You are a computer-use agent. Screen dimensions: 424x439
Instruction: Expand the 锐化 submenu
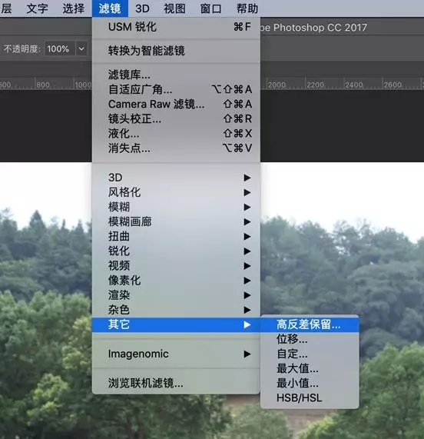click(176, 251)
